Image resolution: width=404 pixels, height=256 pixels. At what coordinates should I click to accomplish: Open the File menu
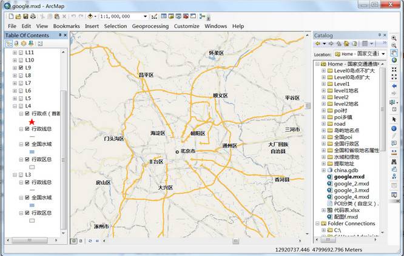12,26
